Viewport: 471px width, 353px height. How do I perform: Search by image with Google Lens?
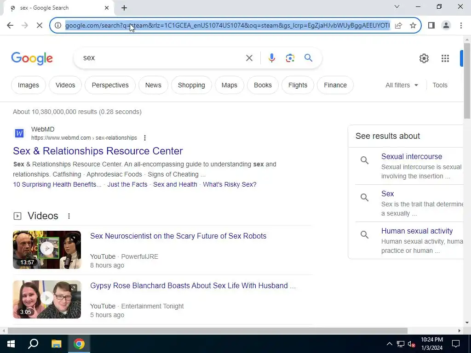pyautogui.click(x=290, y=58)
